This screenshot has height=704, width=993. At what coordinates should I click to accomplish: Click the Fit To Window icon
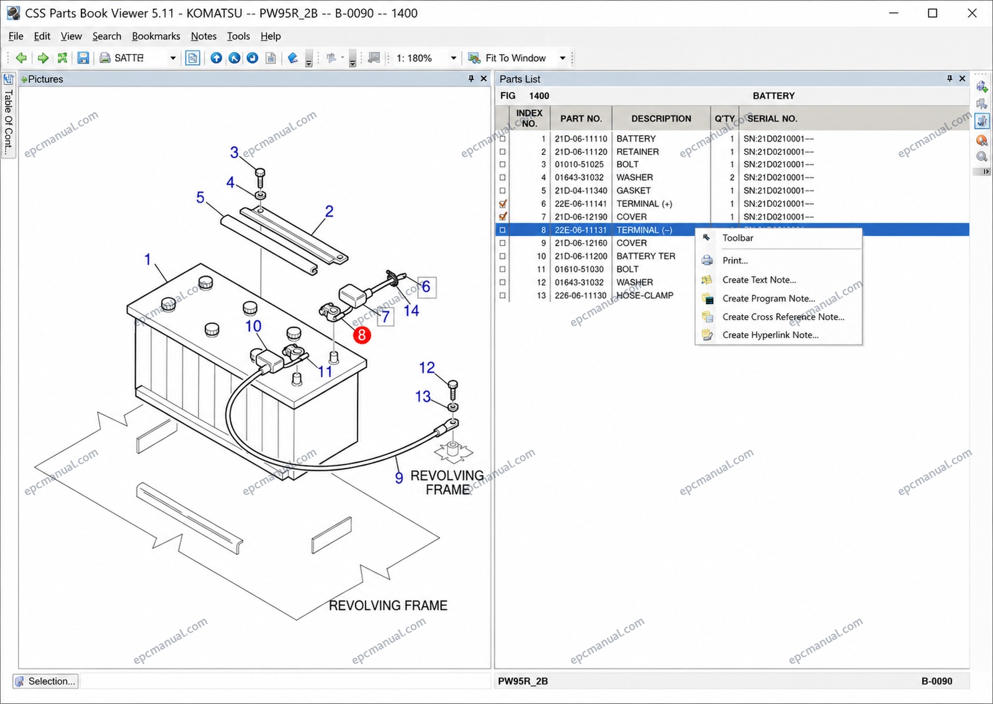[x=474, y=58]
